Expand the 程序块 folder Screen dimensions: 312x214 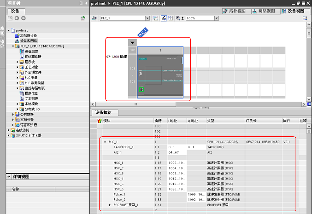(18, 62)
